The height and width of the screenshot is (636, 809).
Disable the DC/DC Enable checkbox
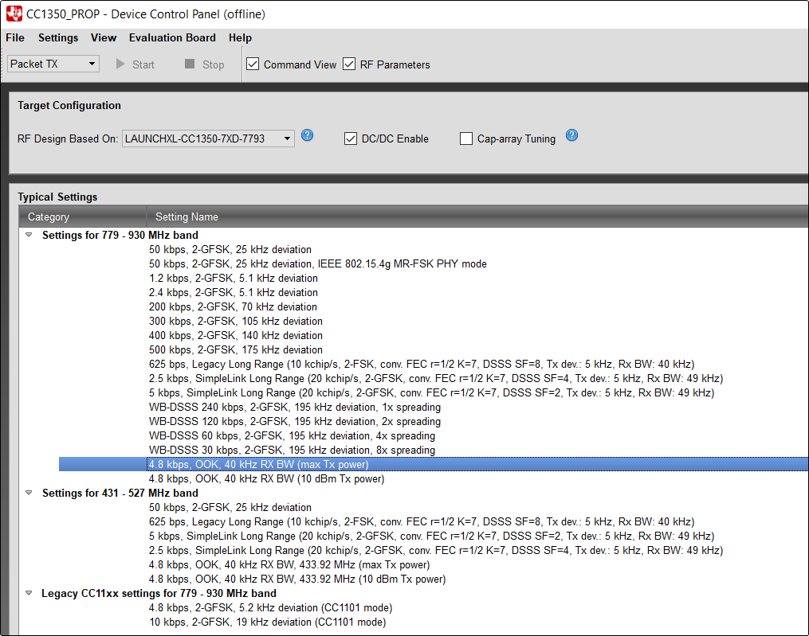(x=351, y=139)
